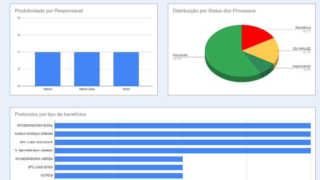The width and height of the screenshot is (320, 180).
Task: Click the 'Desistência' pie label text
Action: click(303, 27)
